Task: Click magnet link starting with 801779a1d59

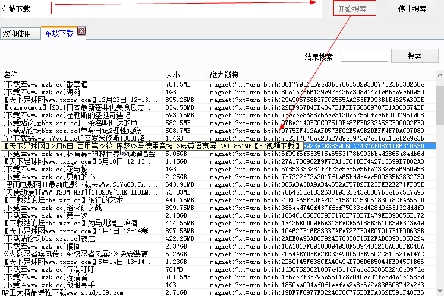Action: coord(317,84)
